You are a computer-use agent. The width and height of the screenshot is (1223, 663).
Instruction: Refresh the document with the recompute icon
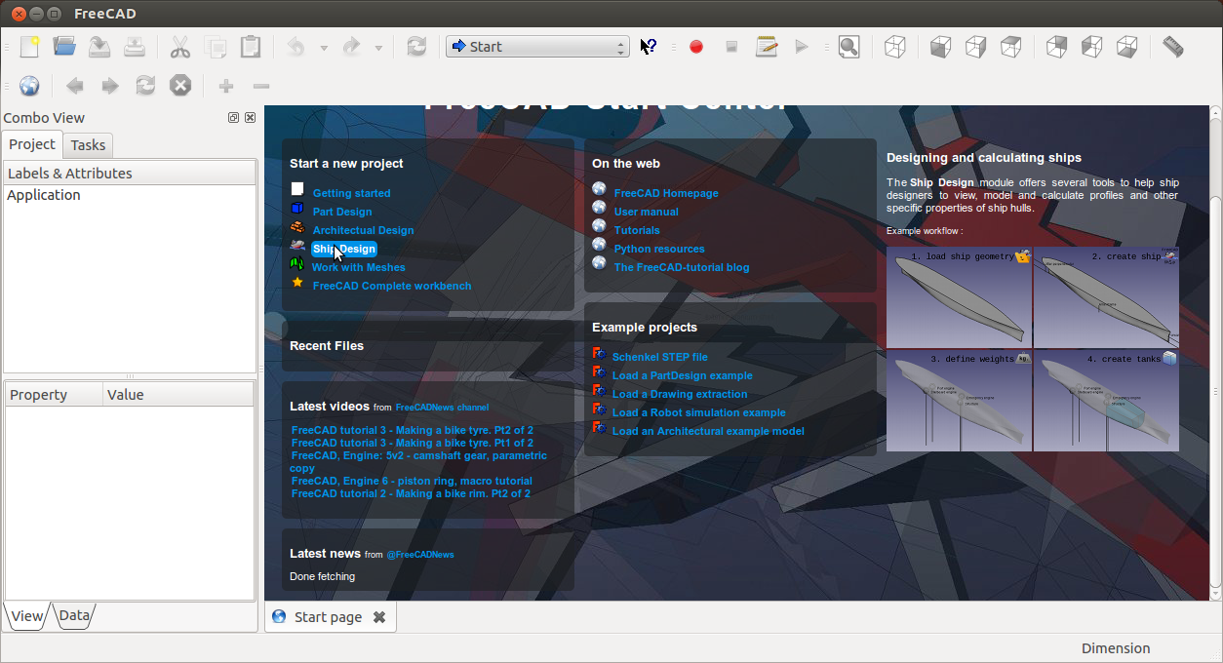point(416,47)
